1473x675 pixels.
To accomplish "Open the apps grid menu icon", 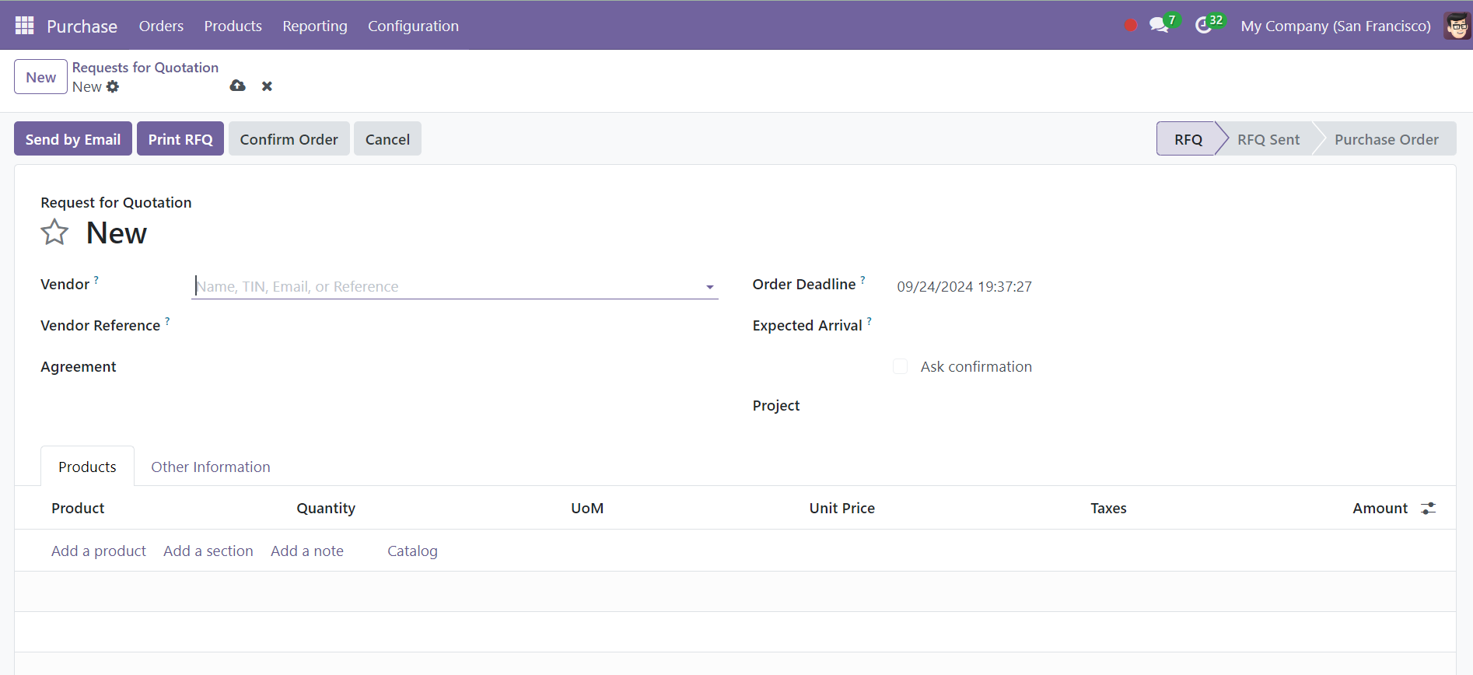I will pos(24,26).
